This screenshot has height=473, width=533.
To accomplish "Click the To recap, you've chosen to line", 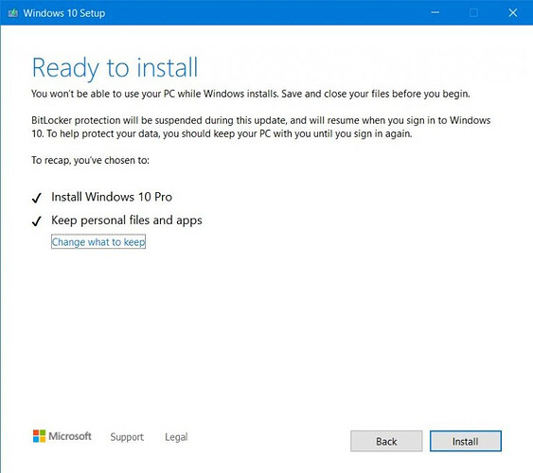I will pos(90,160).
